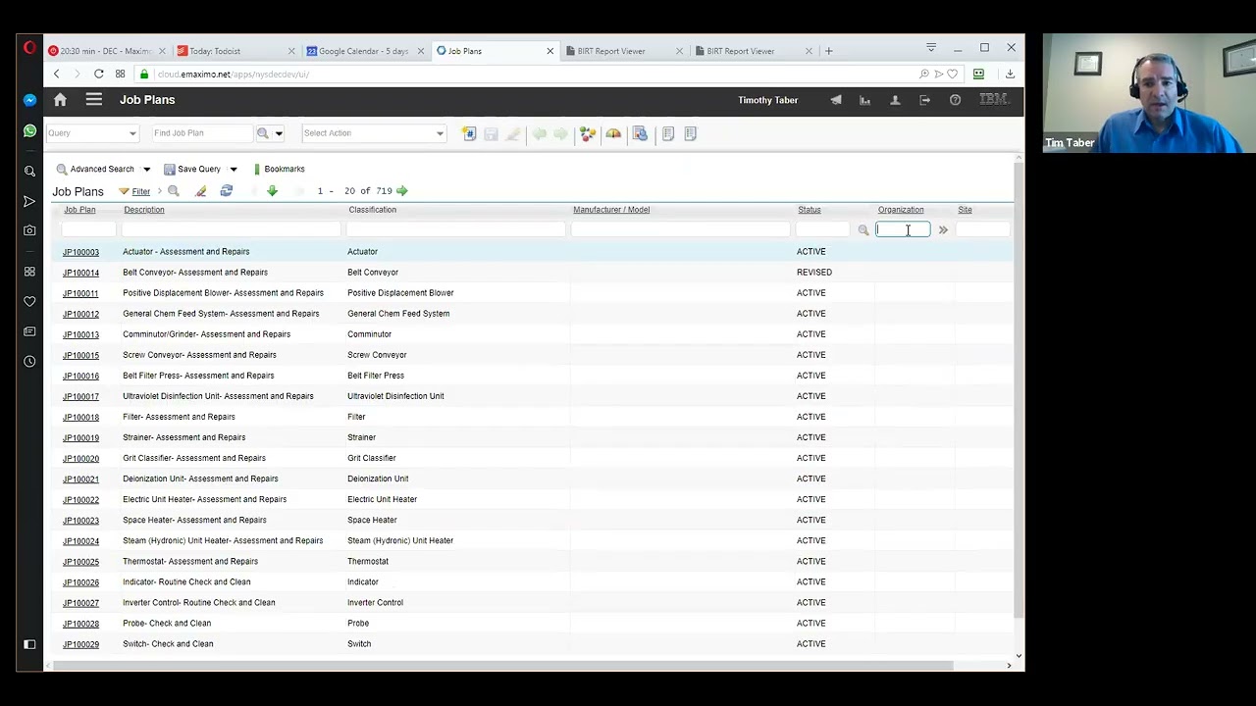Open job plan JP100014 link

click(80, 273)
